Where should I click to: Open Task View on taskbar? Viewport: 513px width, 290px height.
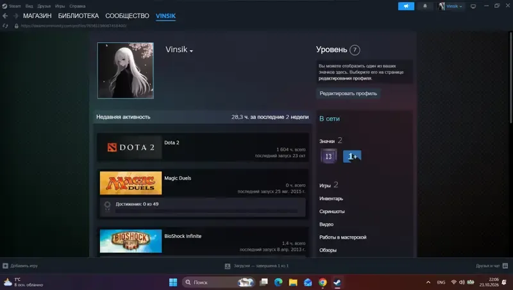(x=264, y=282)
